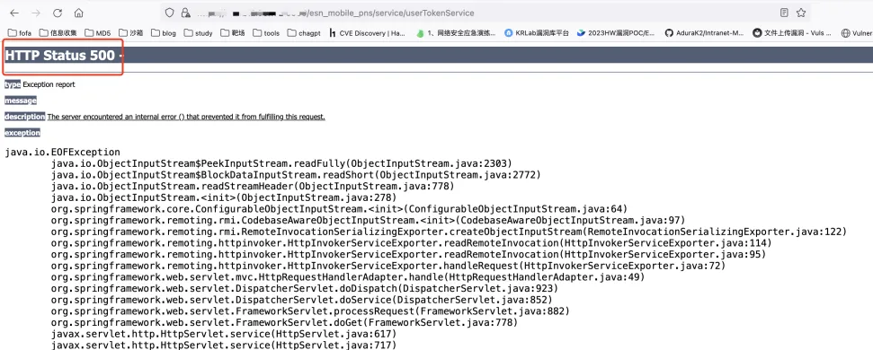Click the DispatcherServlet.doService stack line
873x350 pixels.
tap(301, 300)
